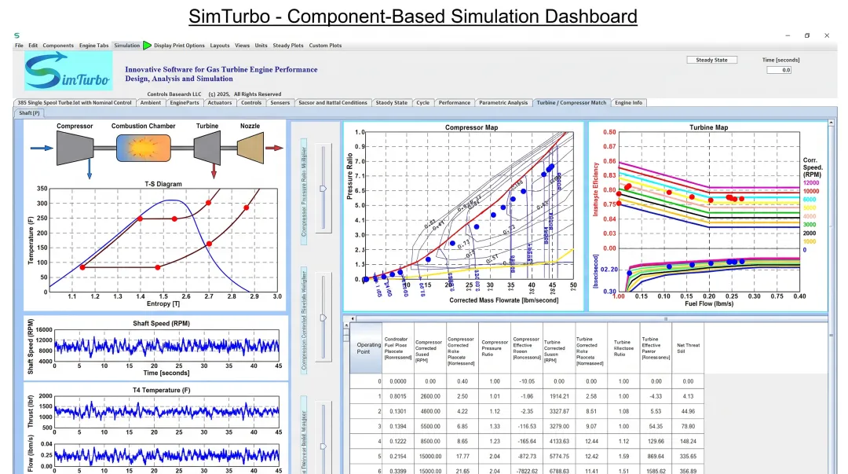The image size is (848, 474).
Task: Click the green Run simulation play icon
Action: tap(147, 46)
